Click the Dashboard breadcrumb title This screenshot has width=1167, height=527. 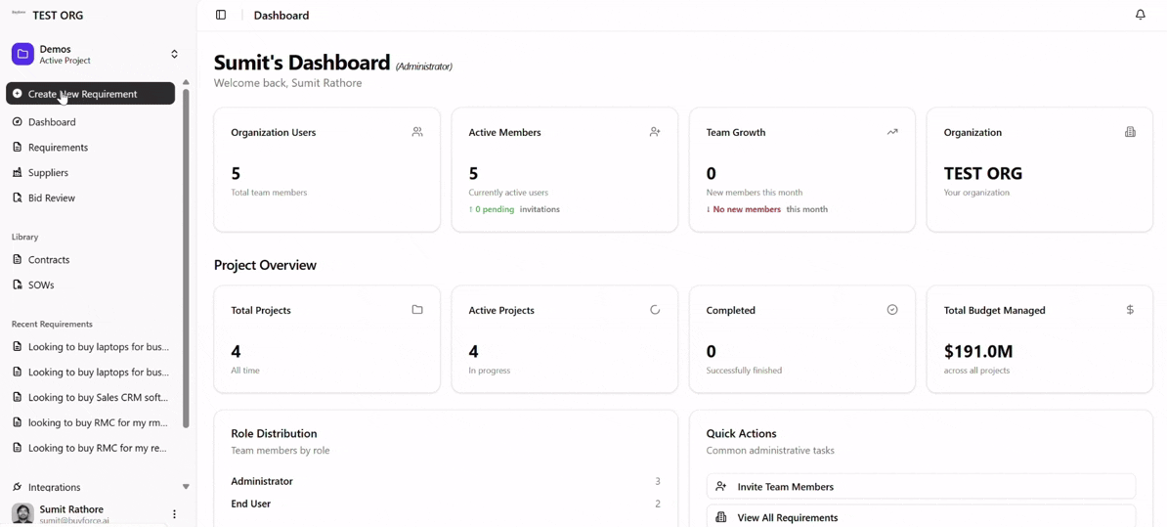pyautogui.click(x=281, y=15)
